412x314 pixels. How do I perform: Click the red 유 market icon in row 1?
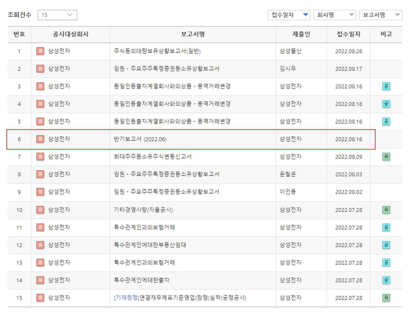tap(40, 51)
